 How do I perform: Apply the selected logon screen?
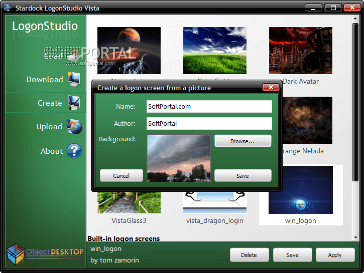[335, 255]
